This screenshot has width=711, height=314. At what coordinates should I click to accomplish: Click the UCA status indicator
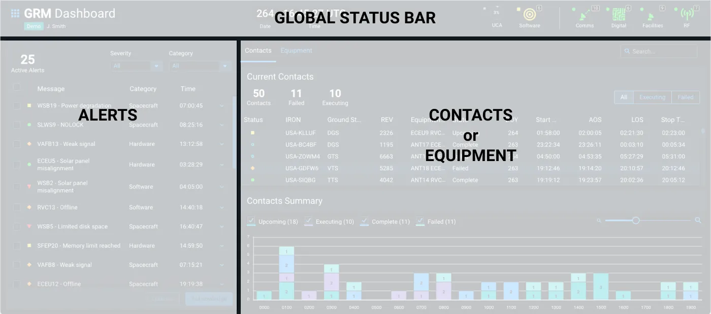click(496, 13)
